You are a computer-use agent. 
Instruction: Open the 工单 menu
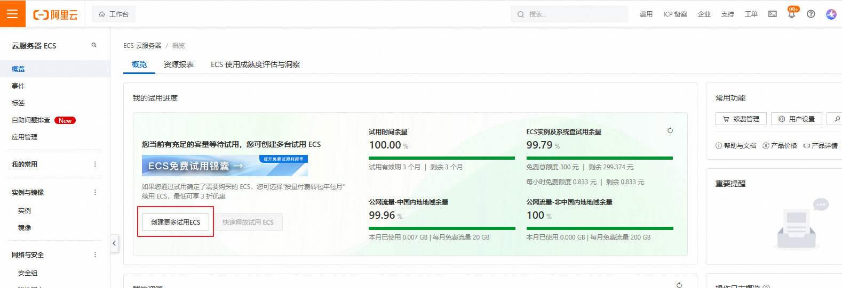pos(751,14)
